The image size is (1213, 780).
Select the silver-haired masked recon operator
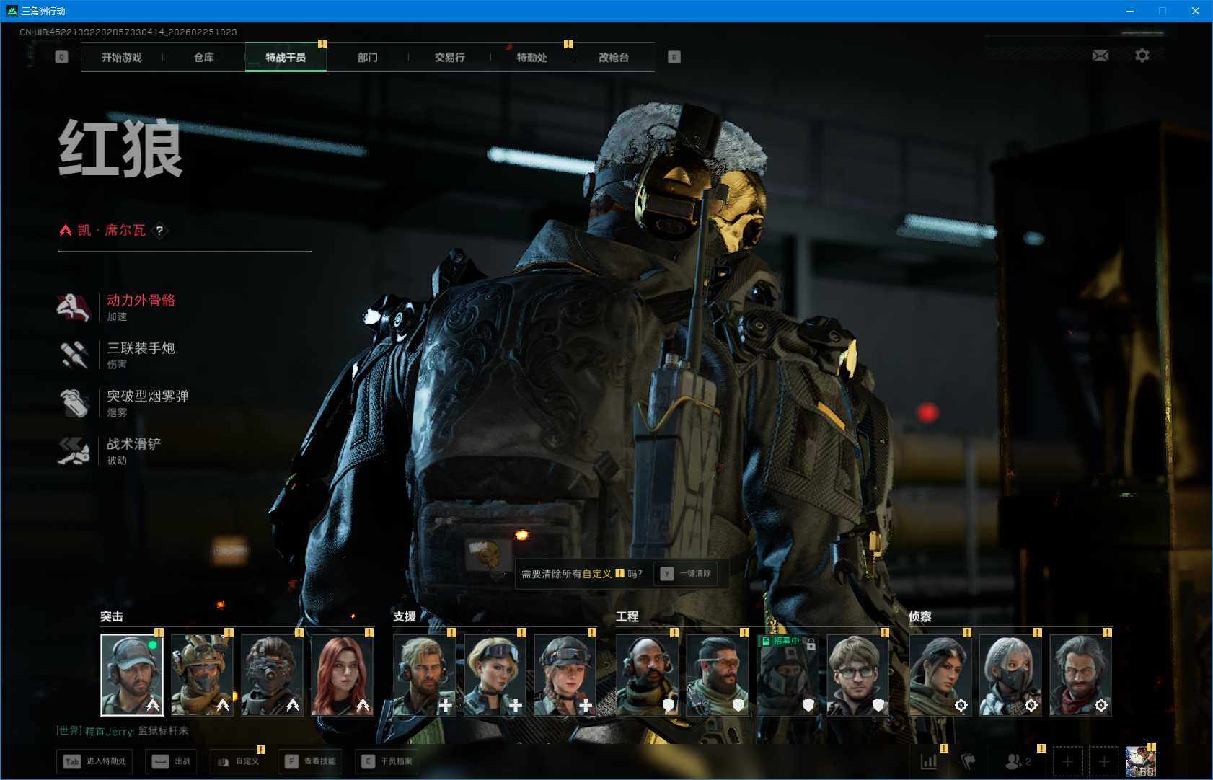(1010, 675)
